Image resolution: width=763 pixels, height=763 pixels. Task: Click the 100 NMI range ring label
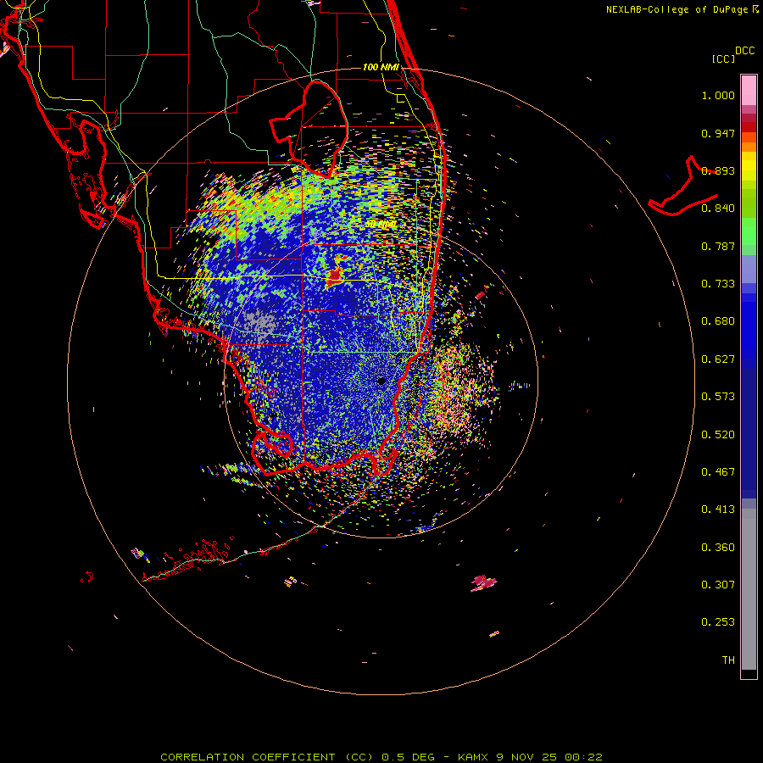click(x=381, y=67)
